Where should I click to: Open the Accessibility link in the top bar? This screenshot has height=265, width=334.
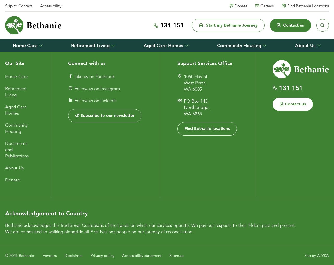pyautogui.click(x=51, y=6)
